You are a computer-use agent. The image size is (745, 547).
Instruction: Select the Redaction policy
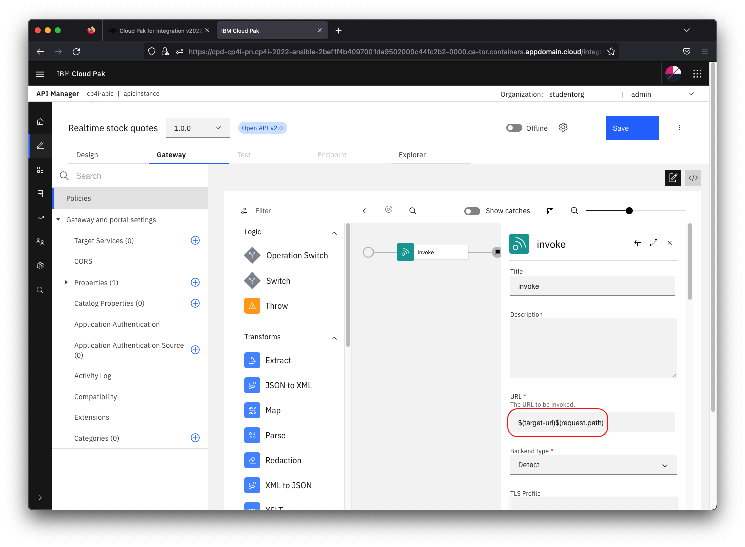click(273, 460)
